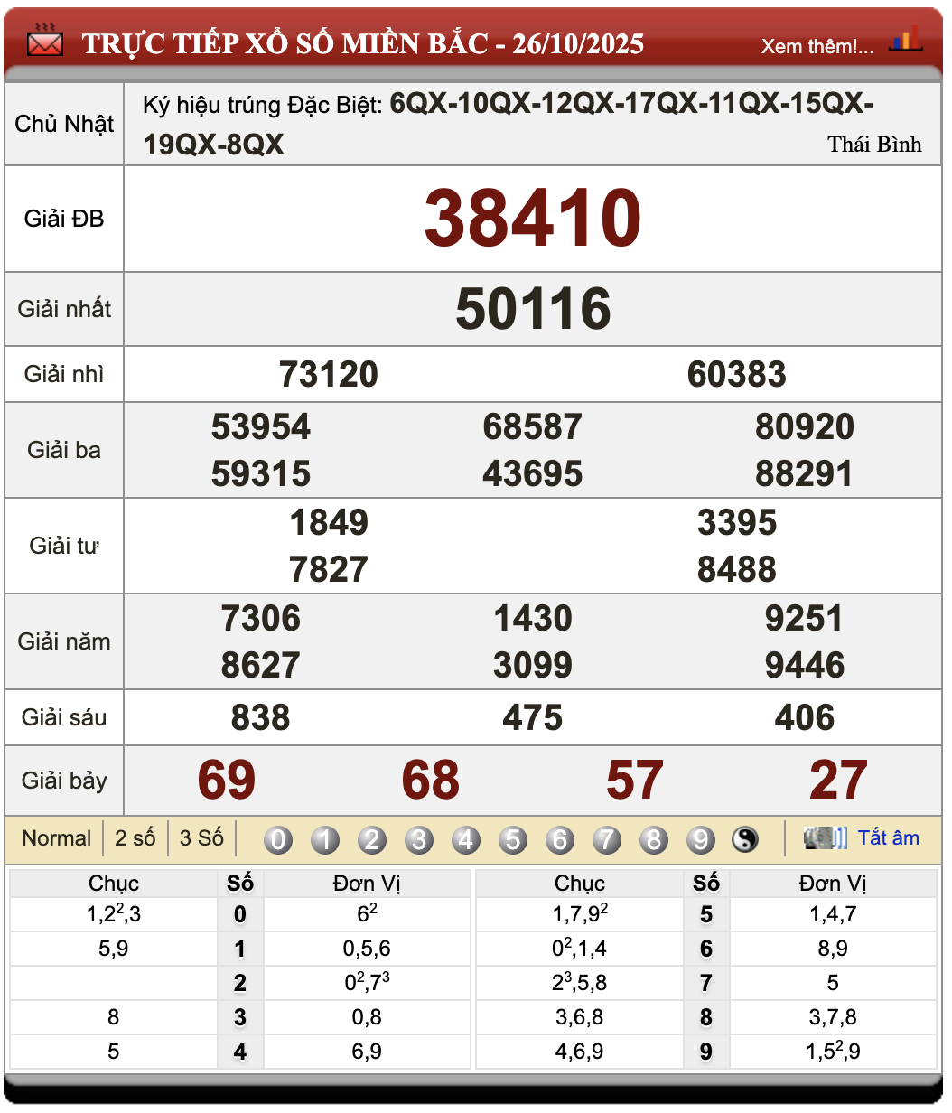Switch to the 3 Số display tab
The image size is (952, 1113).
tap(201, 838)
